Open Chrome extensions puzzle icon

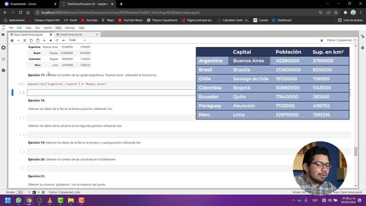click(x=345, y=13)
